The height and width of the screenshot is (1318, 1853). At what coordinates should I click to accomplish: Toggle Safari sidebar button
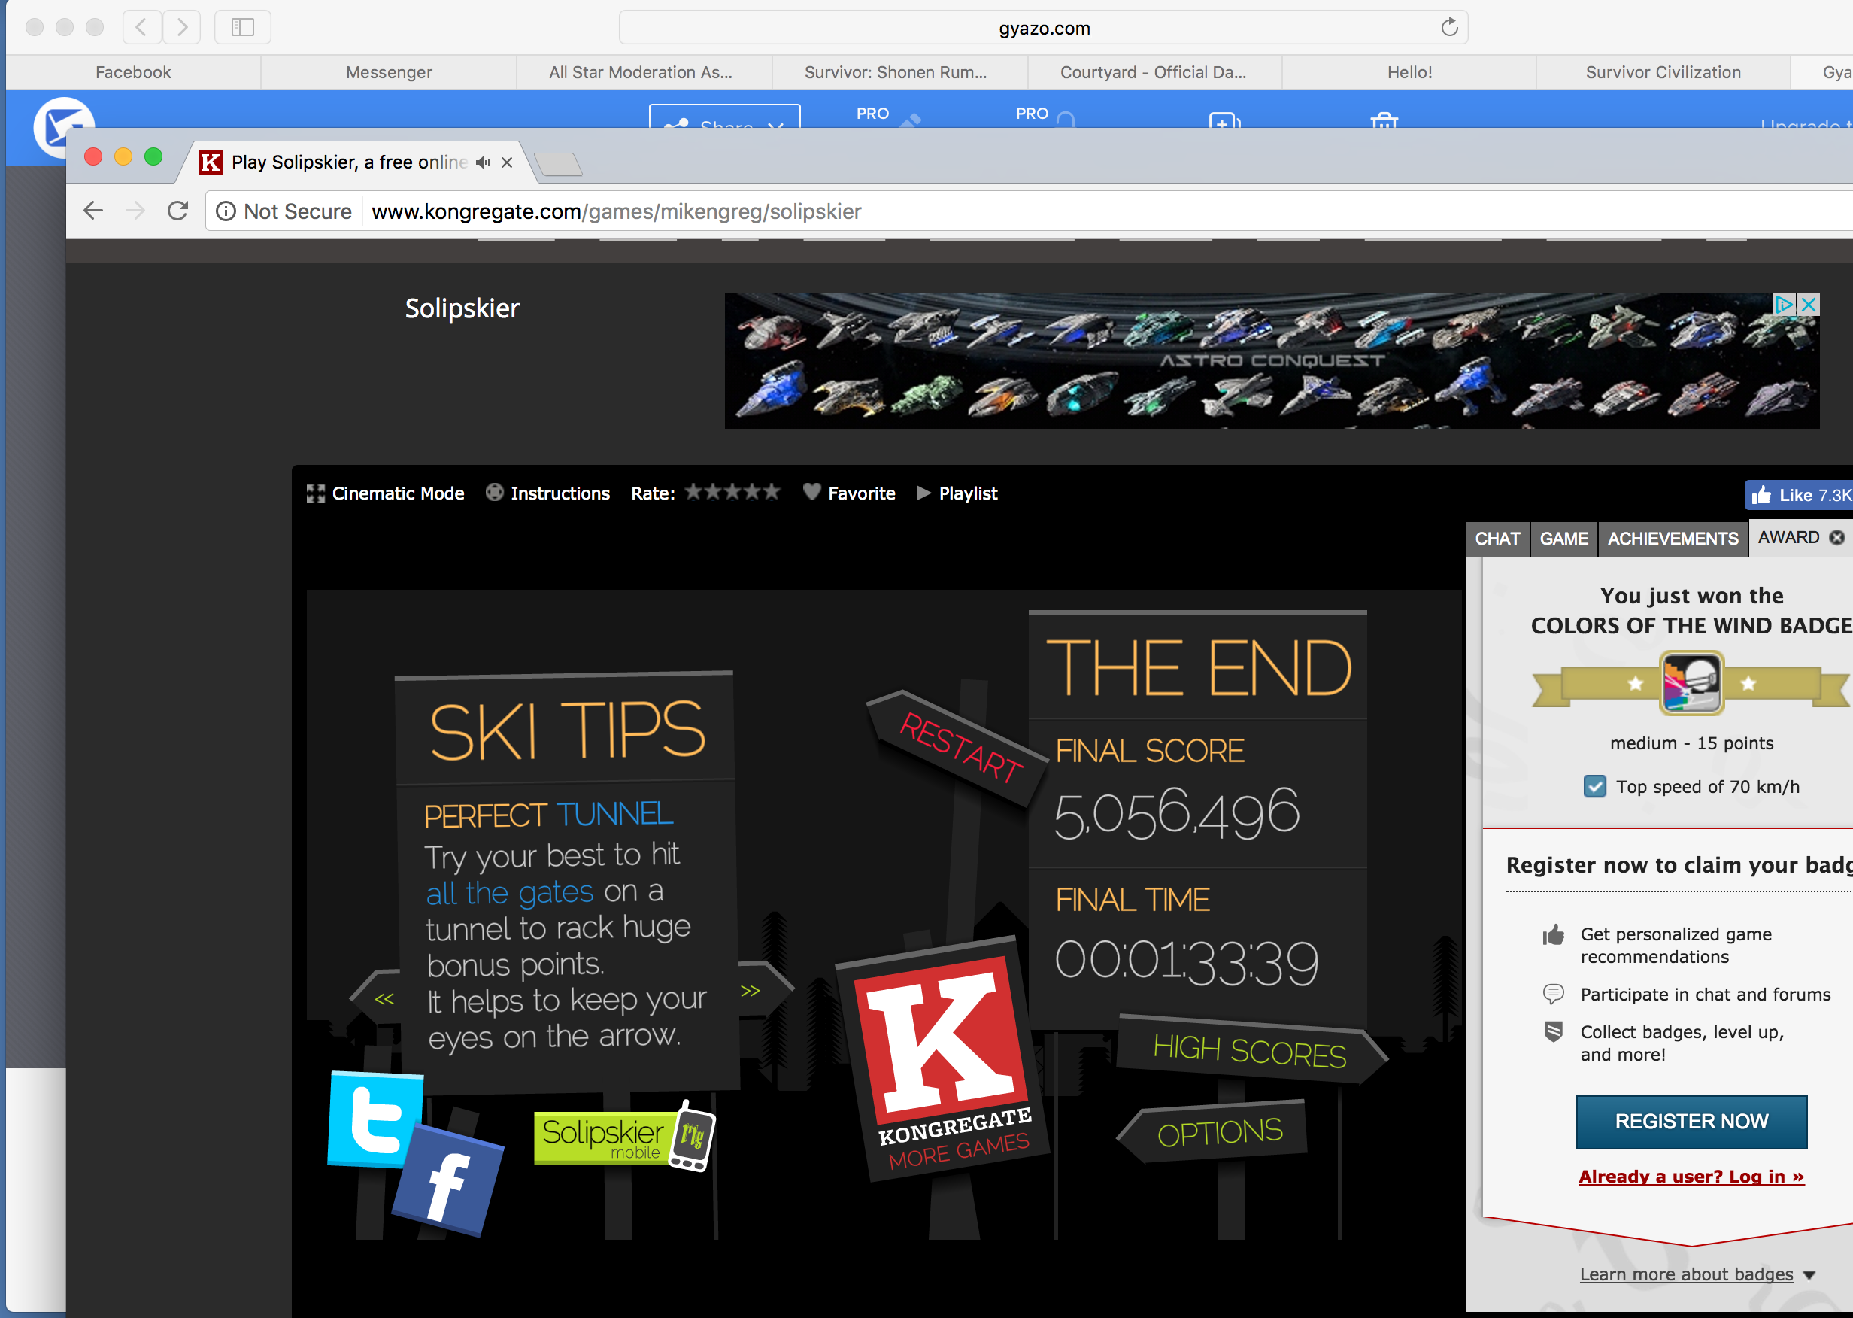coord(243,28)
